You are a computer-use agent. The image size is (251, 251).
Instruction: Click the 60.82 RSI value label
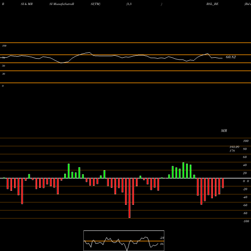tap(231, 57)
